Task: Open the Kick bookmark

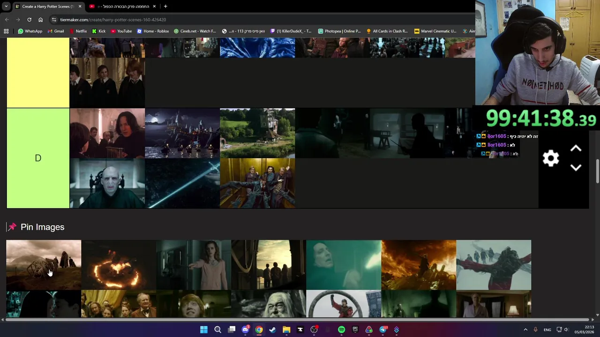Action: [99, 31]
